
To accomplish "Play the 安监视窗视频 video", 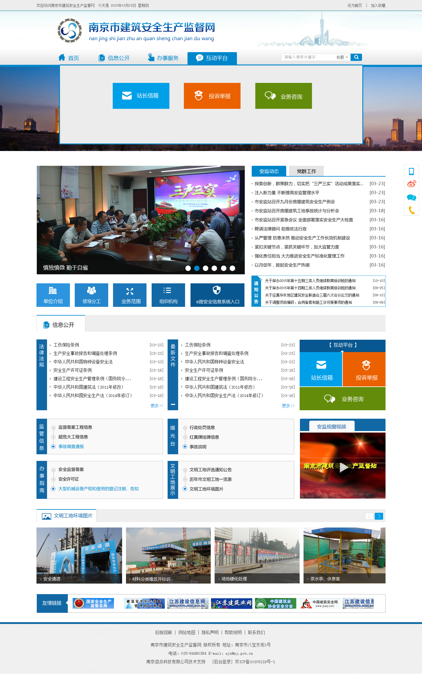I will point(343,468).
